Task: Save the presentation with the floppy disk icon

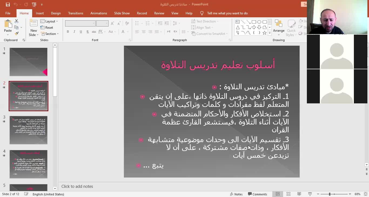Action: pyautogui.click(x=8, y=4)
